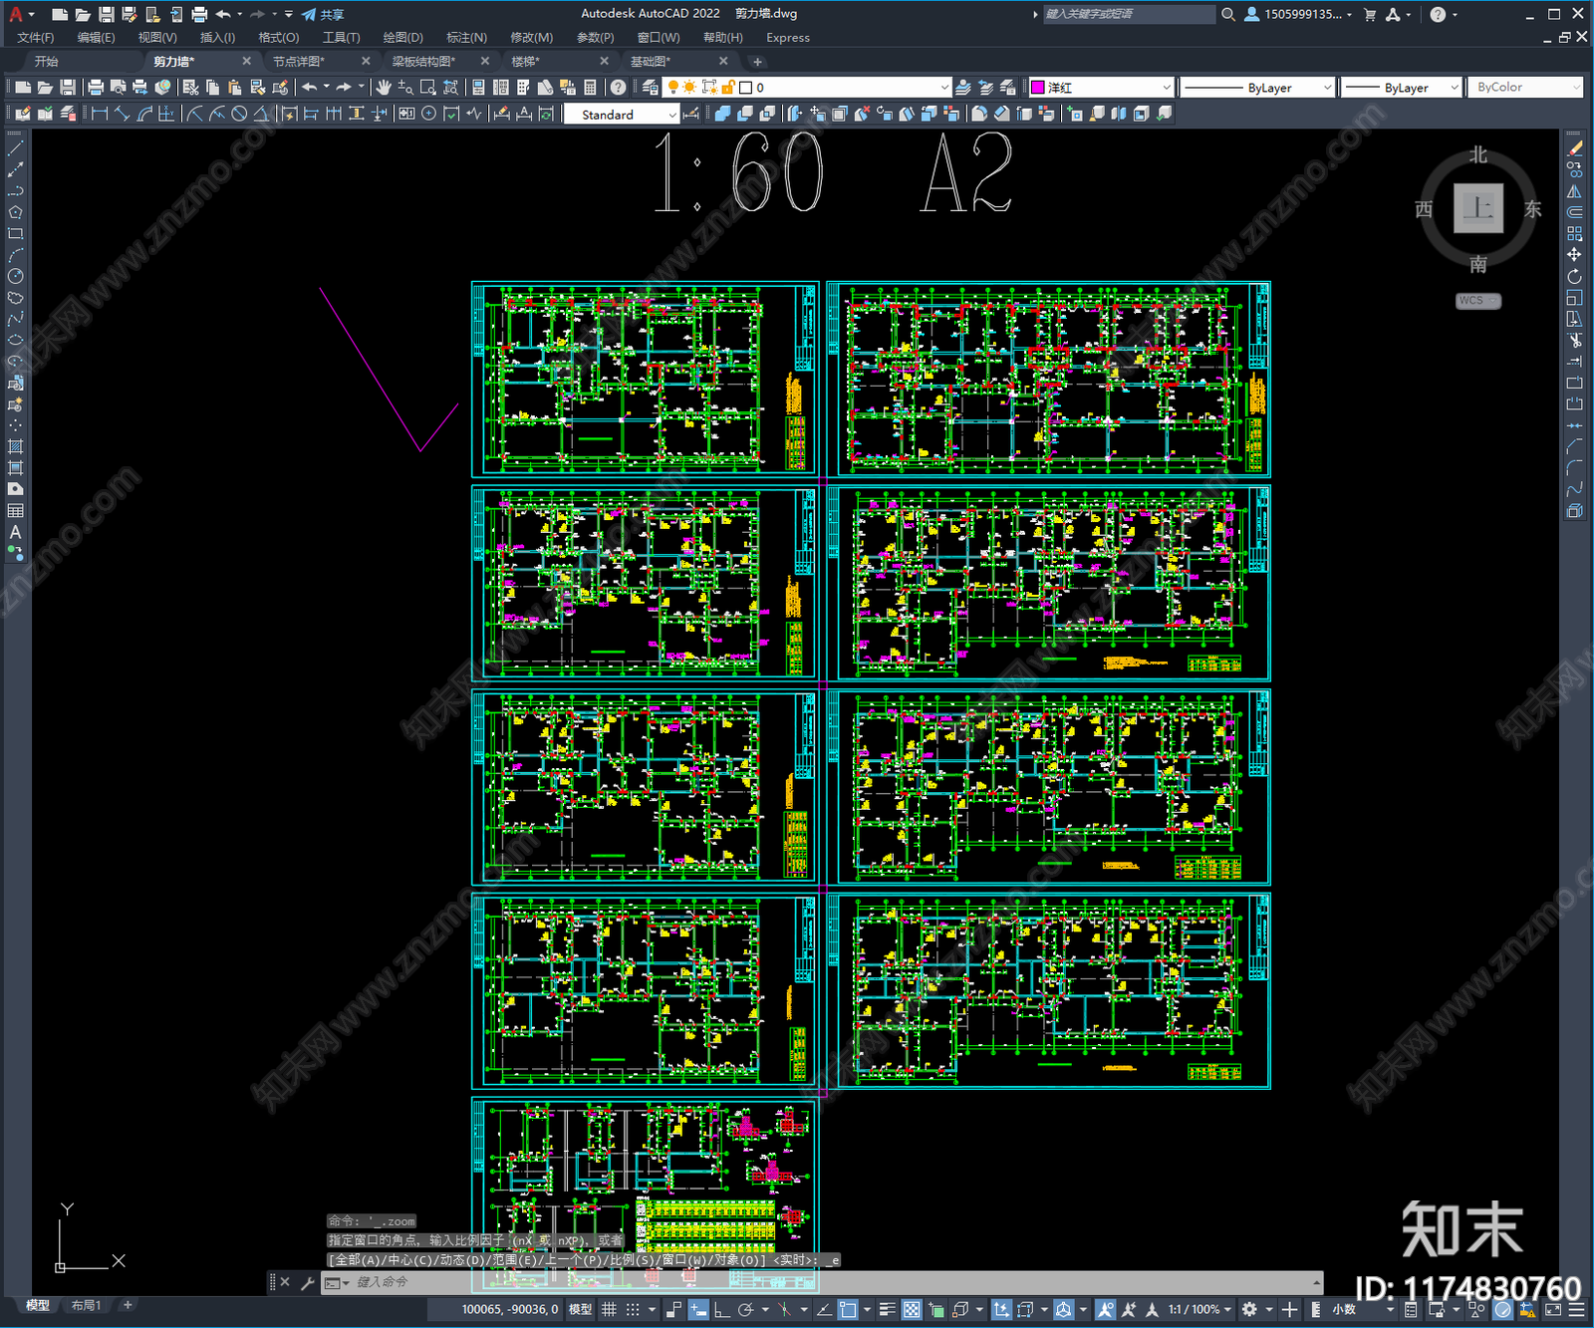Open the Help question mark icon in toolbar

[x=619, y=88]
